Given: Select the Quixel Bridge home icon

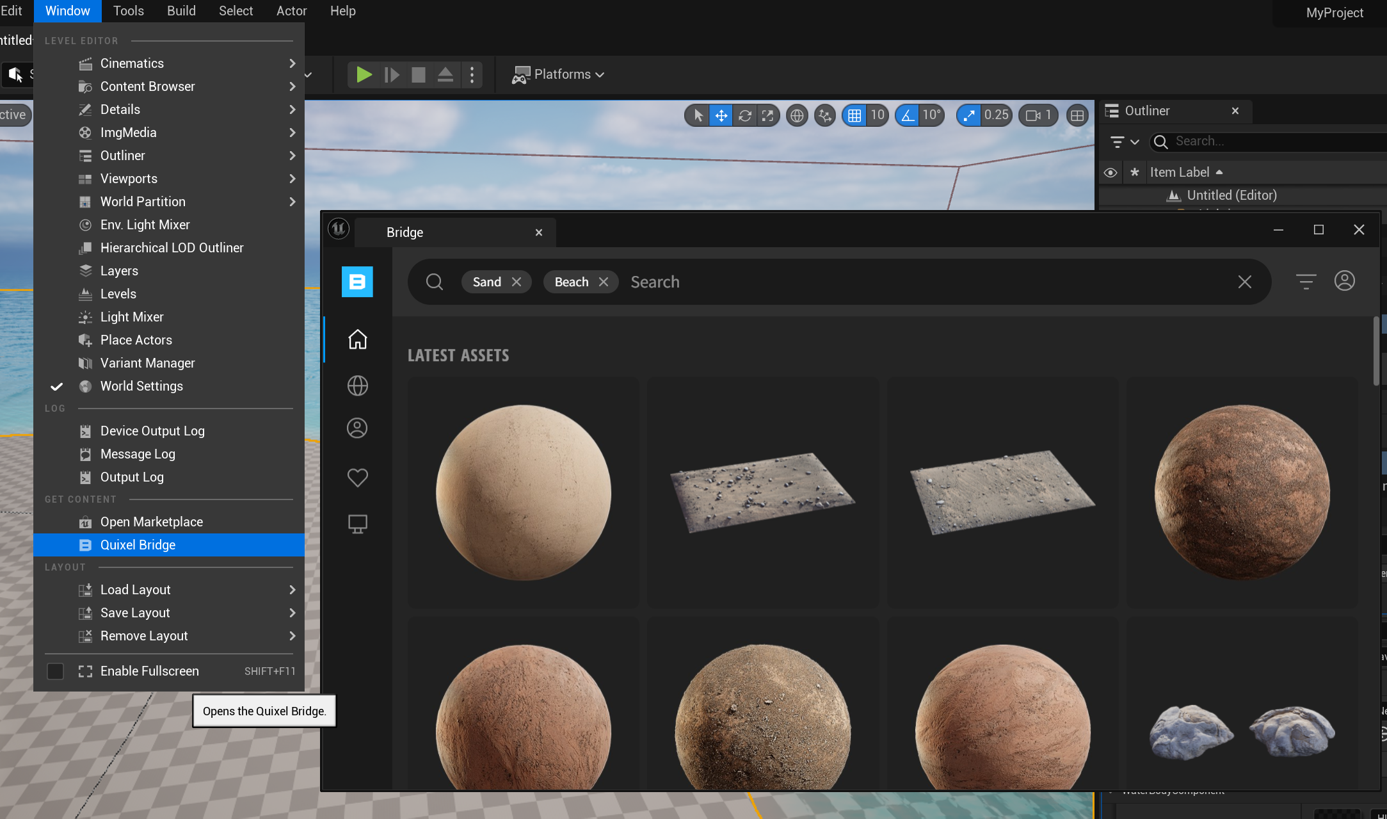Looking at the screenshot, I should (x=357, y=338).
